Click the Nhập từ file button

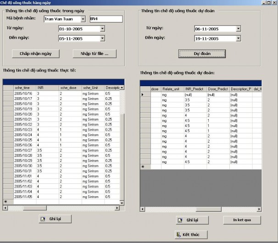click(95, 54)
